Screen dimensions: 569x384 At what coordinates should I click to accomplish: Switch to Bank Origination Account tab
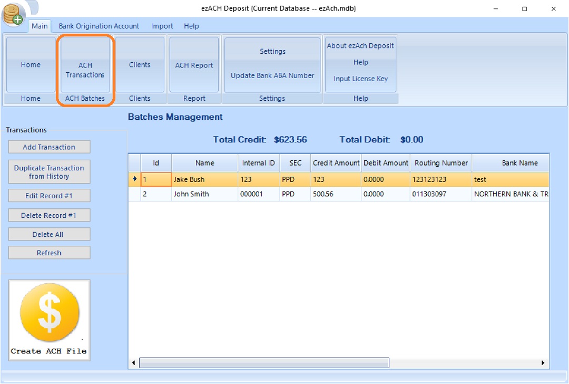pyautogui.click(x=99, y=26)
